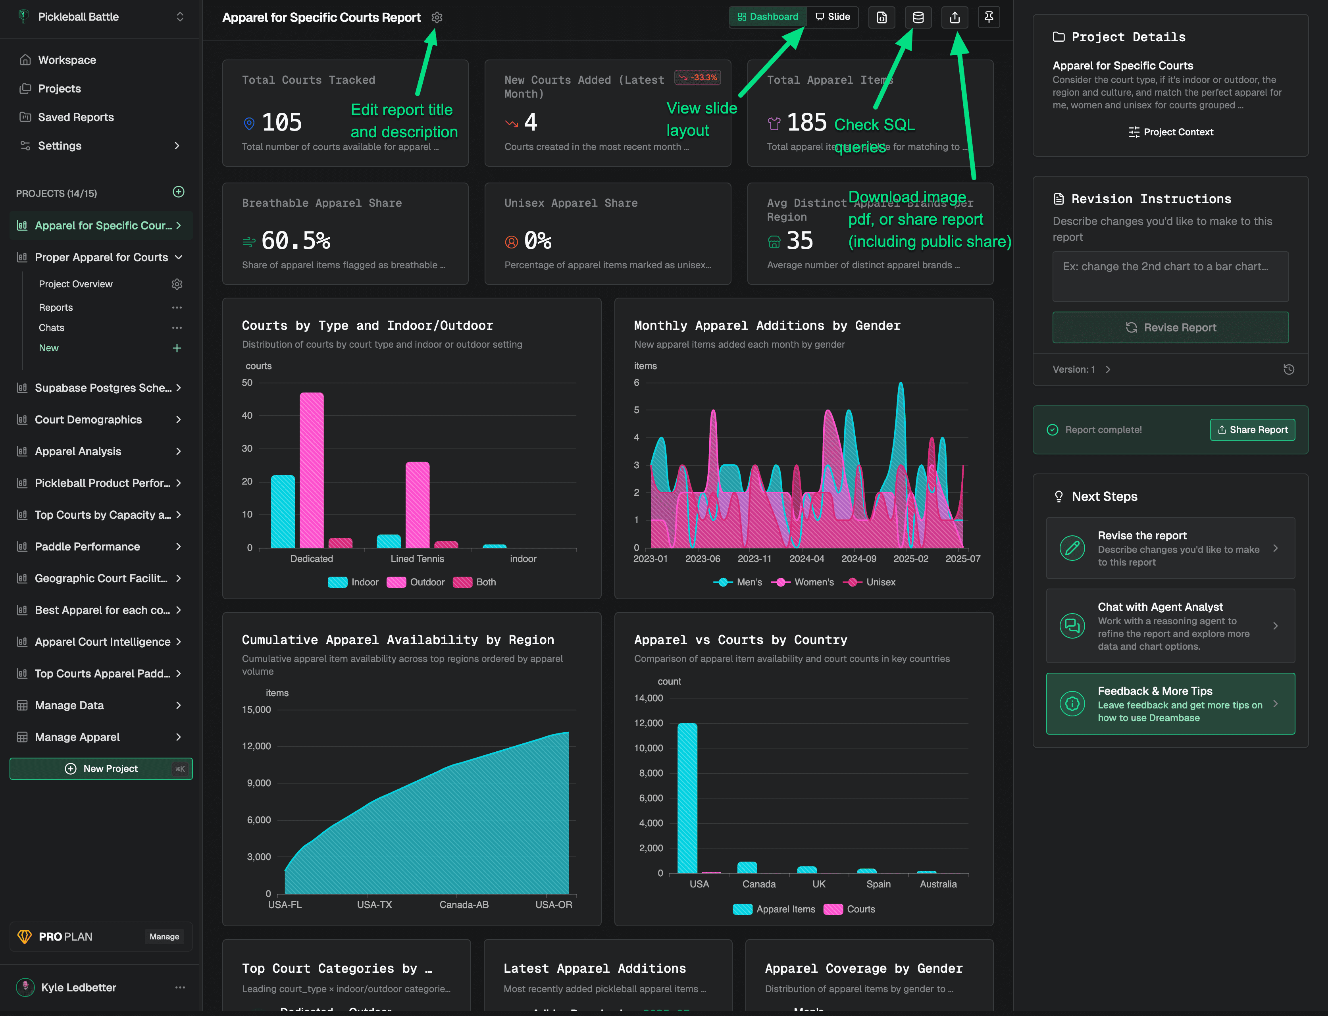Collapse Proper Apparel for Courts project

(178, 258)
